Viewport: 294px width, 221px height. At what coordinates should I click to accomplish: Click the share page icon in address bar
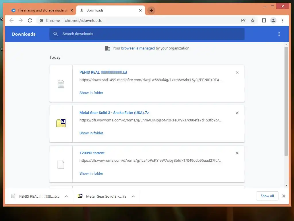click(243, 20)
